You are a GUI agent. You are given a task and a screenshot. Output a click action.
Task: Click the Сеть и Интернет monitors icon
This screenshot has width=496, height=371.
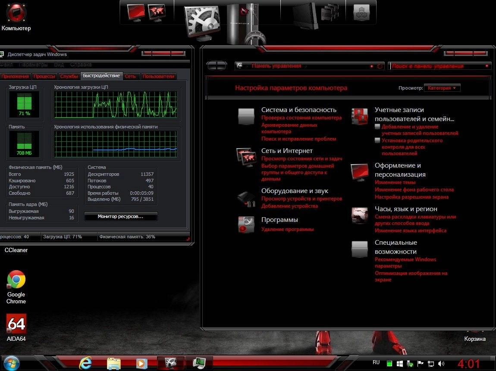tap(246, 157)
